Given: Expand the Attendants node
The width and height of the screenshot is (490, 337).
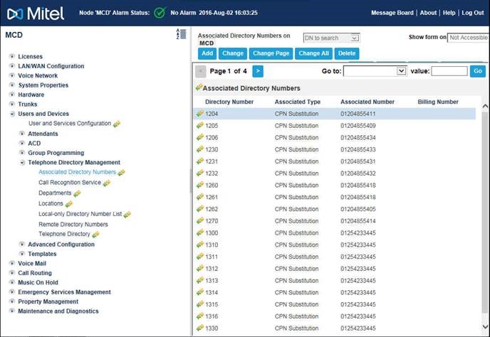Looking at the screenshot, I should (22, 134).
